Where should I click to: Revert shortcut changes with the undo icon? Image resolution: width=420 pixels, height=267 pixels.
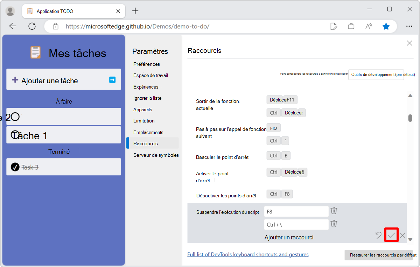click(378, 235)
